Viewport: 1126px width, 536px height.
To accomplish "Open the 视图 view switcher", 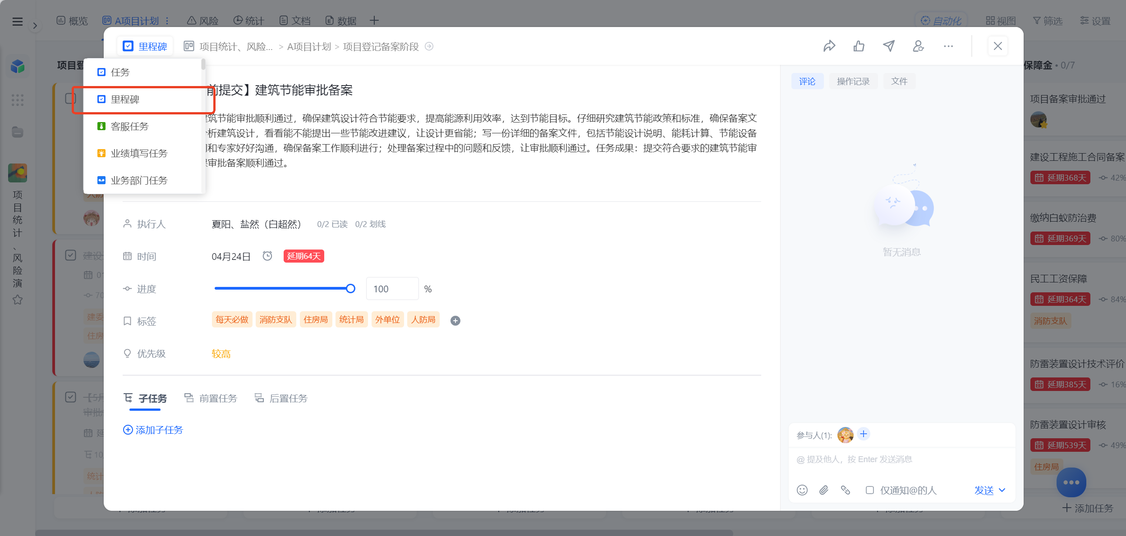I will tap(1001, 21).
